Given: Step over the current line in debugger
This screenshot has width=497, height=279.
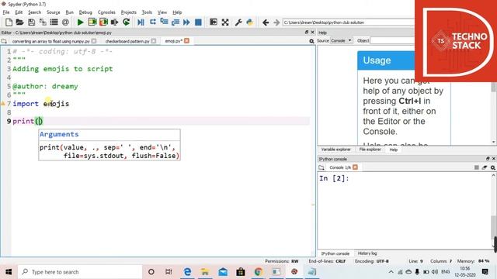Looking at the screenshot, I should coord(153,22).
